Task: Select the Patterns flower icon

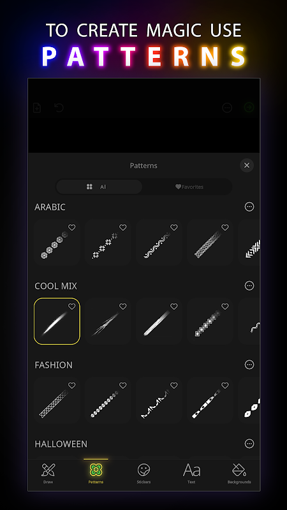Action: [x=96, y=470]
